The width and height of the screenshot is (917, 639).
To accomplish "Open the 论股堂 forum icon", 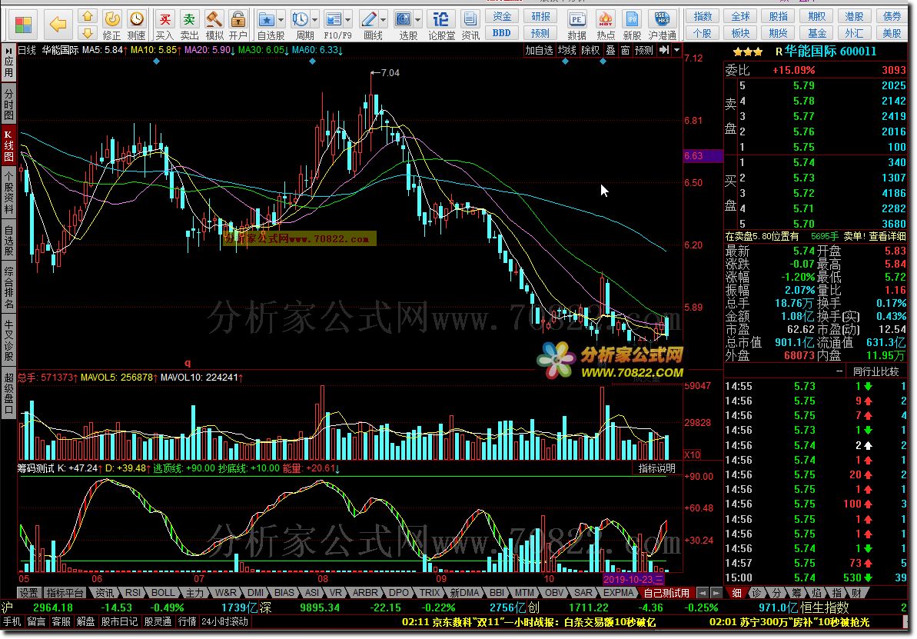I will [x=441, y=25].
